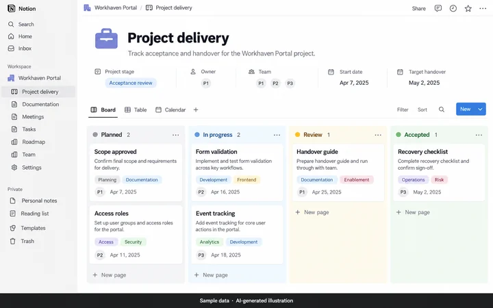Open page options three-dot menu

click(x=483, y=8)
